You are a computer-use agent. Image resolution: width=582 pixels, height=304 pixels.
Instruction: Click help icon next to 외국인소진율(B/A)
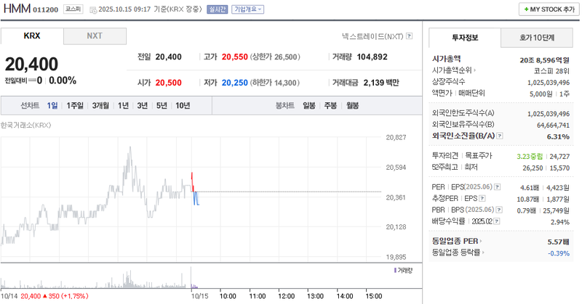(x=499, y=135)
